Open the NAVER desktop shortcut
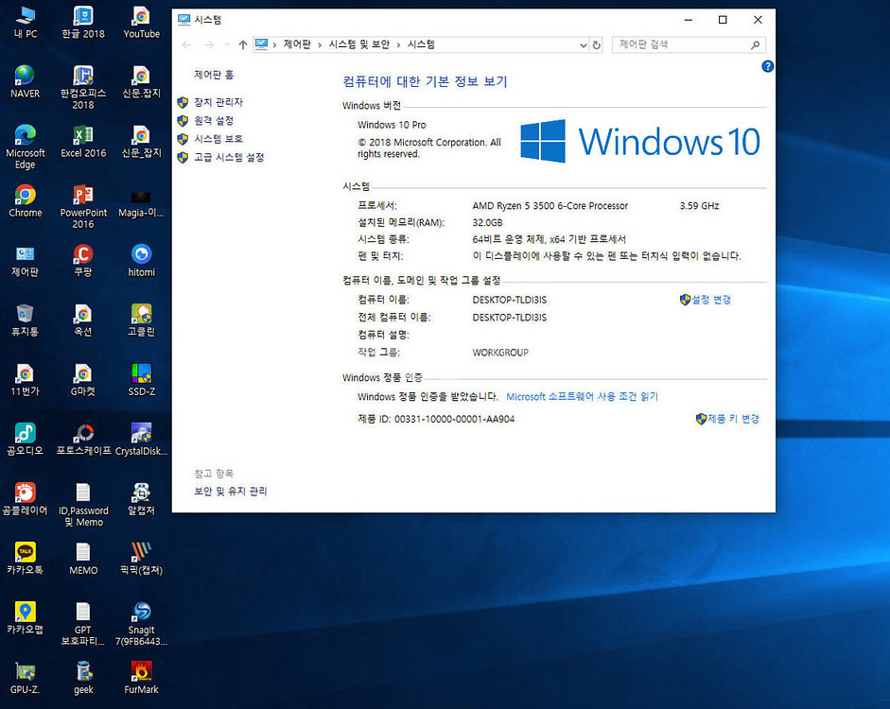The width and height of the screenshot is (890, 709). pos(25,82)
